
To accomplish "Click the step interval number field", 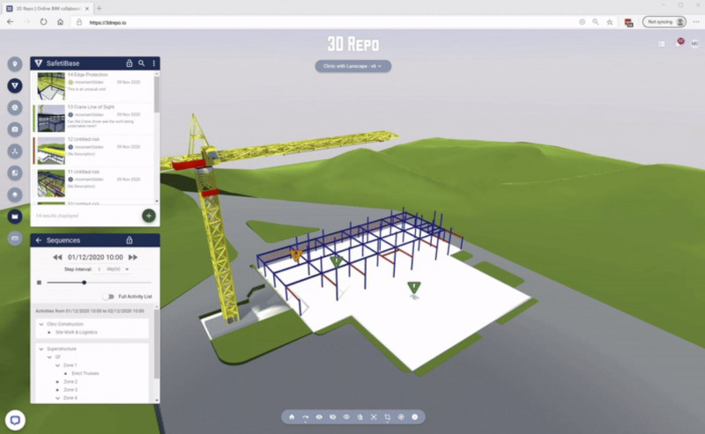I will click(x=99, y=269).
